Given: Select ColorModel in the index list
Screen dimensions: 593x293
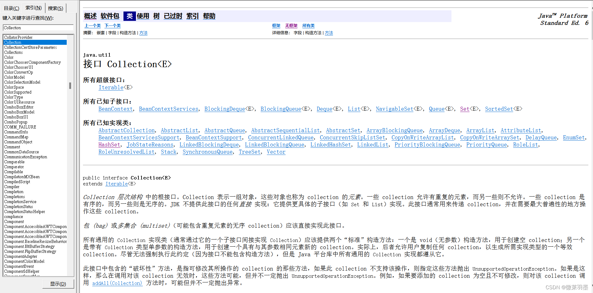Looking at the screenshot, I should (x=14, y=77).
